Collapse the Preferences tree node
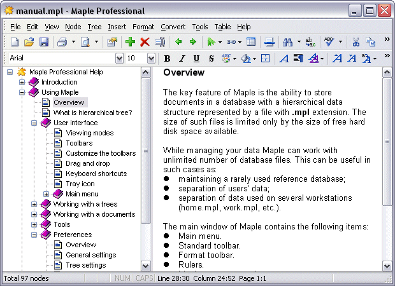The image size is (395, 286). (x=34, y=235)
